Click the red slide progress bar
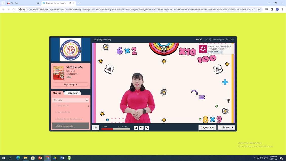286x161 pixels. 116,129
